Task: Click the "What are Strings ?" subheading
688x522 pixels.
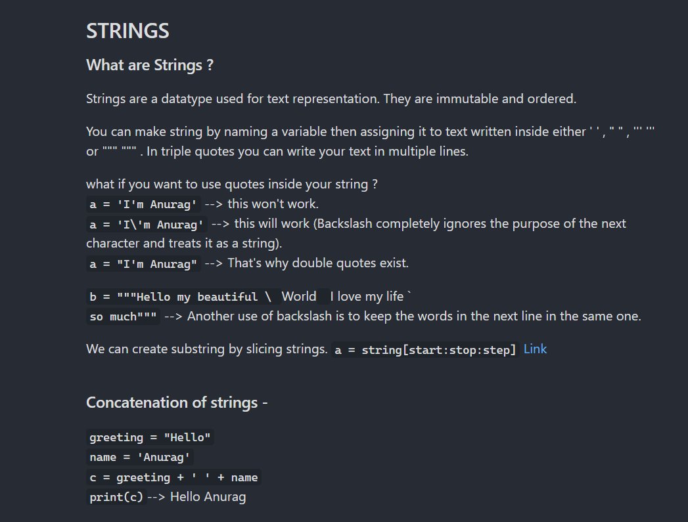Action: [x=150, y=65]
